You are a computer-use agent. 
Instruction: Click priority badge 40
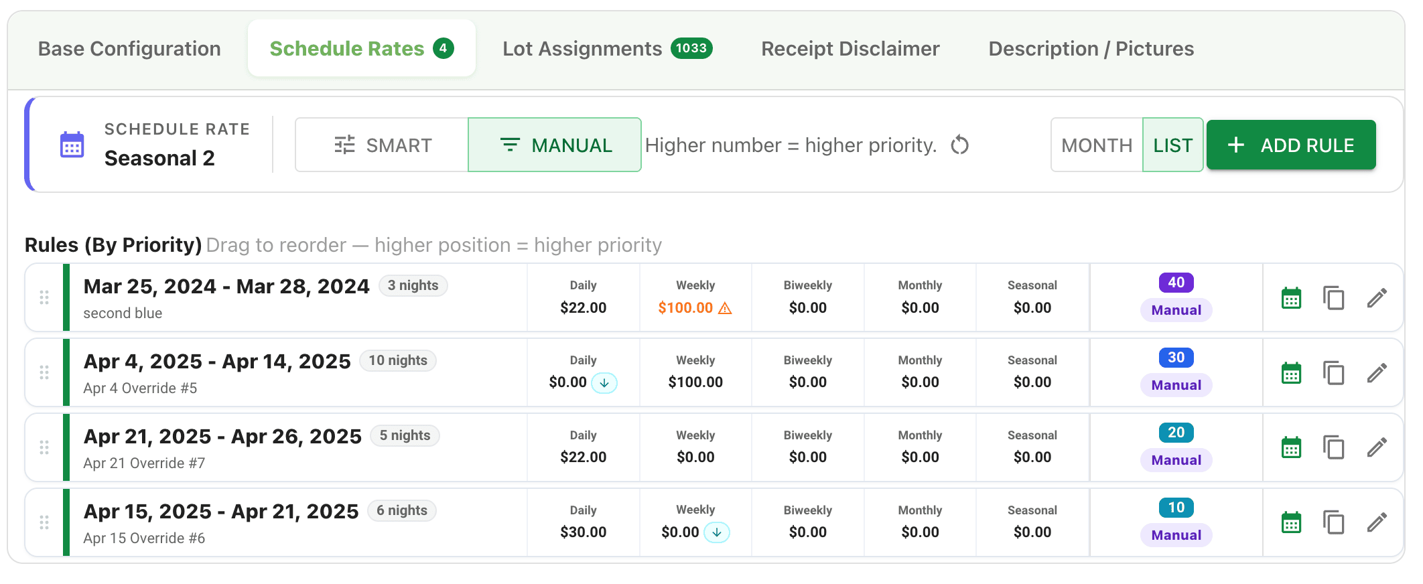1176,283
